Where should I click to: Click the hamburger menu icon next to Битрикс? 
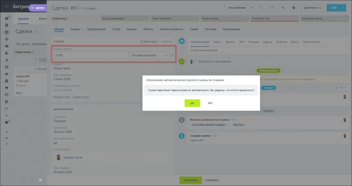pyautogui.click(x=7, y=7)
